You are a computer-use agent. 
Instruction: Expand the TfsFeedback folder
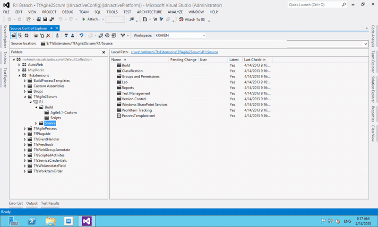(25, 145)
